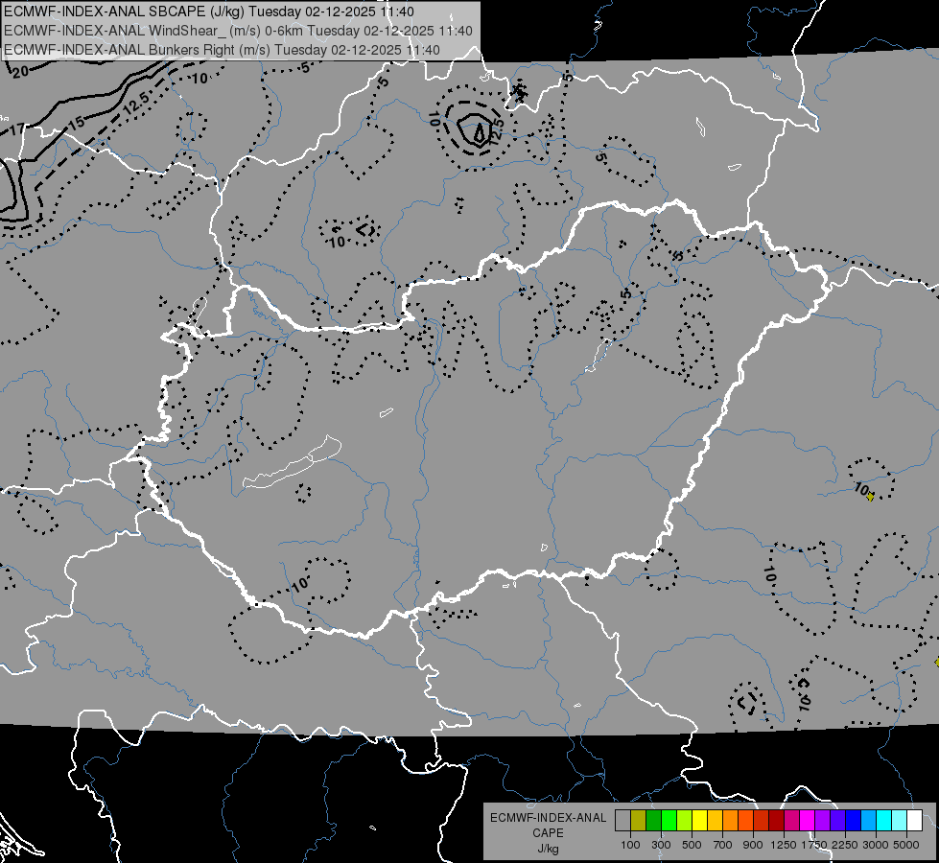Click the '5000' legend tick label
The width and height of the screenshot is (939, 863).
click(906, 845)
